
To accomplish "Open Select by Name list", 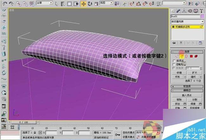I will (63, 4).
